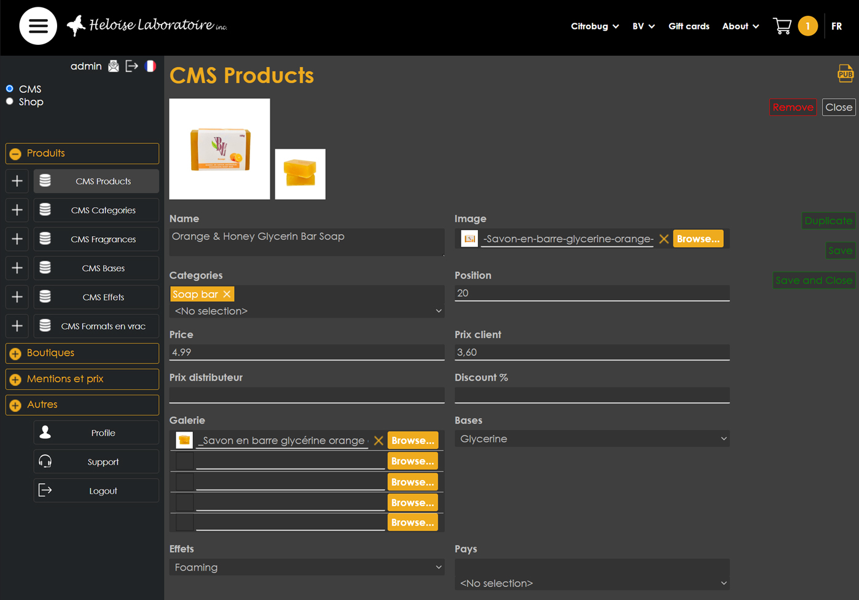Click the Price input field
The height and width of the screenshot is (600, 859).
click(x=306, y=352)
